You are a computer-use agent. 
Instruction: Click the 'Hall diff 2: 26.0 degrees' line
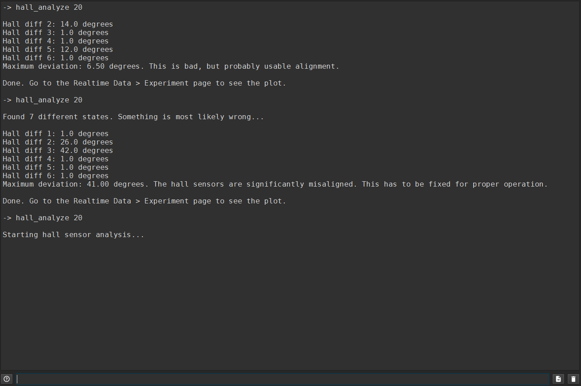click(58, 142)
